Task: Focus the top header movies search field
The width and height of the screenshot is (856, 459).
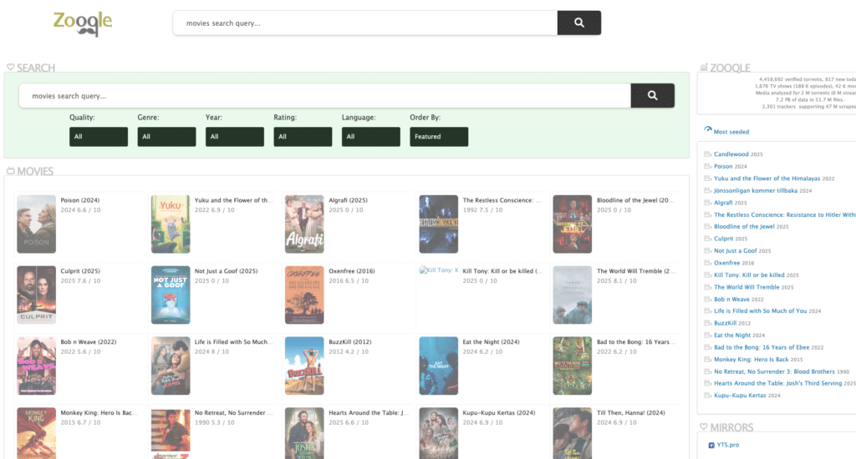Action: (365, 23)
